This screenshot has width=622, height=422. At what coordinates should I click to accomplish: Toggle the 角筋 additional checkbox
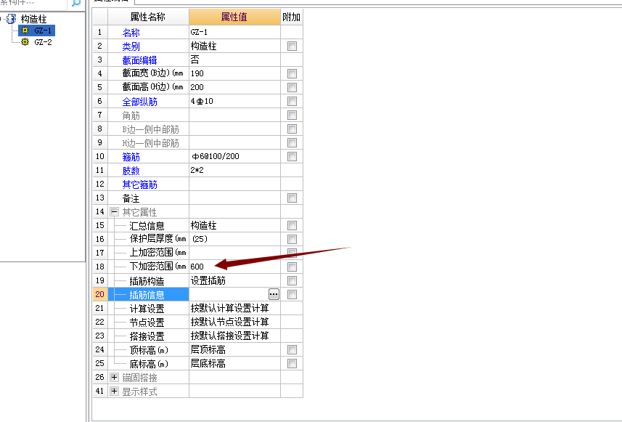coord(292,115)
